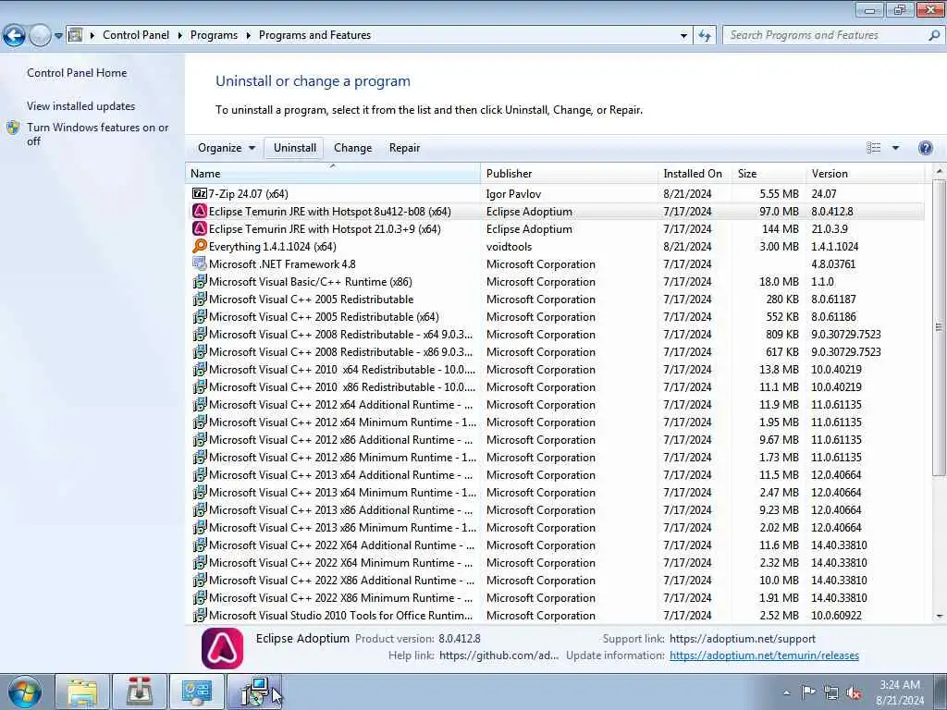Open Turn Windows features on or off

(98, 134)
